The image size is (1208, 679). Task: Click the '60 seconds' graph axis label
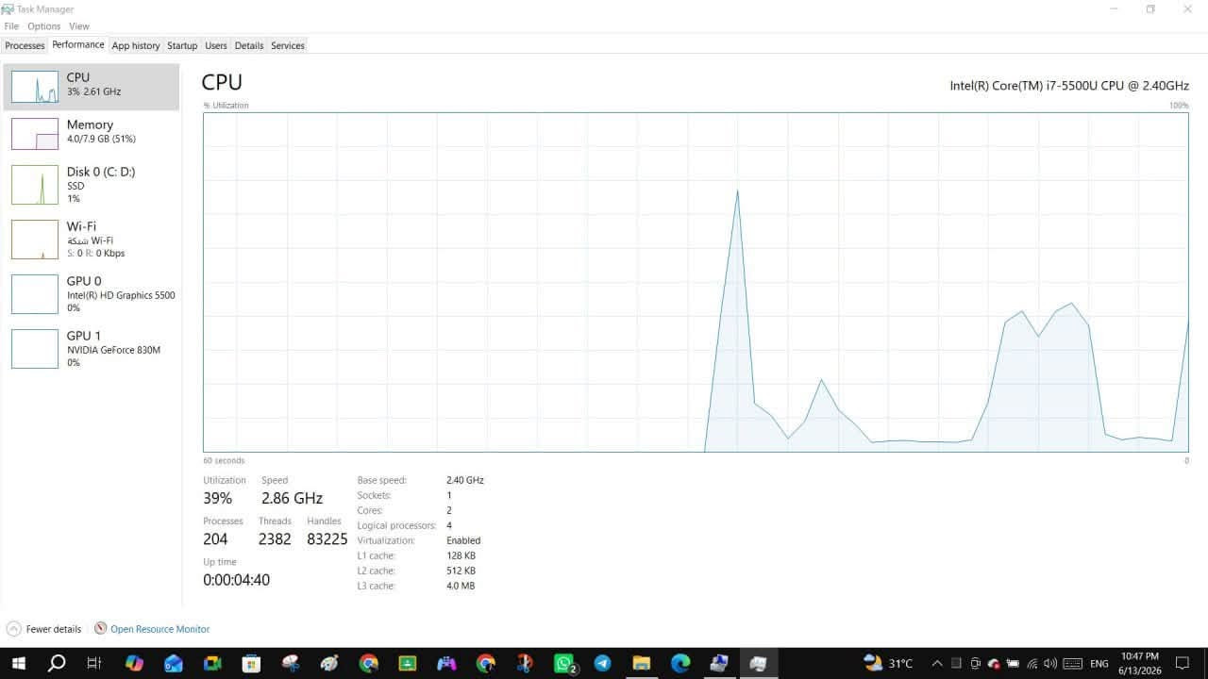[x=224, y=460]
